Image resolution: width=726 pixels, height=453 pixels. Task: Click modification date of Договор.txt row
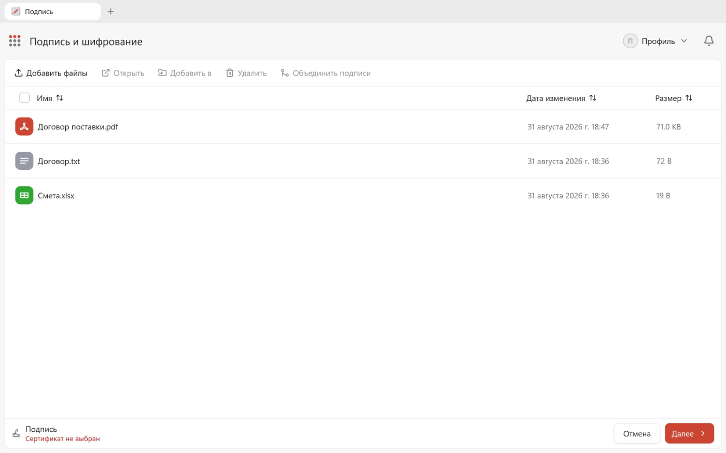coord(568,161)
